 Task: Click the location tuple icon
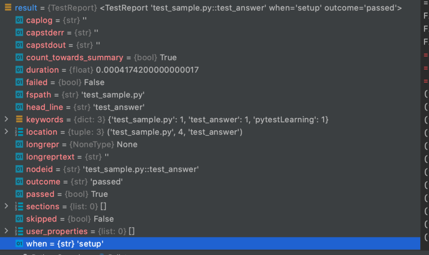[x=19, y=132]
